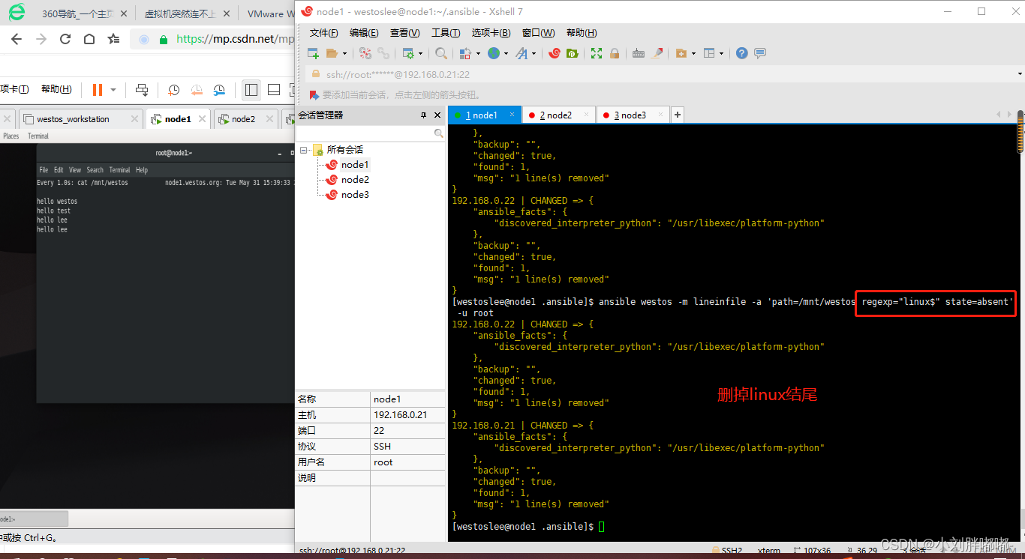
Task: Go back in the 360 browser
Action: tap(18, 39)
